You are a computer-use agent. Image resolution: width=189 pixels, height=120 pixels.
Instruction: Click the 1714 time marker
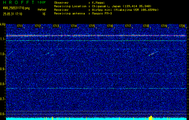74,26
